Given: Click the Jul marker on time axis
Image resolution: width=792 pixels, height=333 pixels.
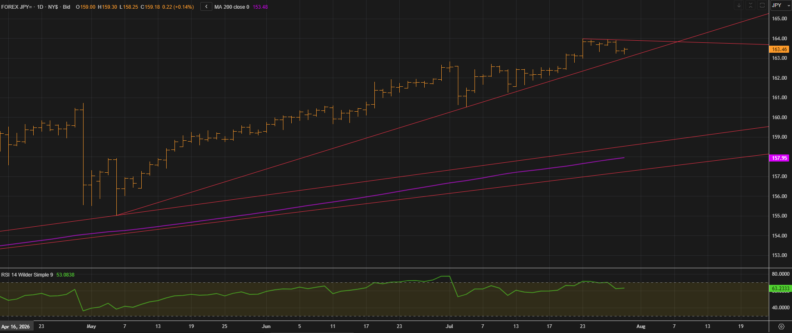Looking at the screenshot, I should pyautogui.click(x=449, y=326).
